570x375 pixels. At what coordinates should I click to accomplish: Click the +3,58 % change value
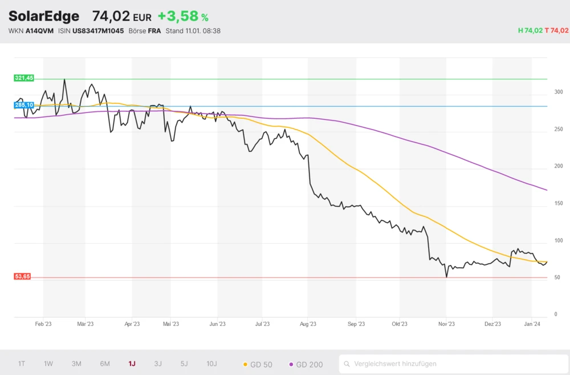183,17
